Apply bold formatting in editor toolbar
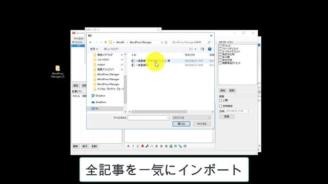The height and width of the screenshot is (184, 328). coord(128,146)
